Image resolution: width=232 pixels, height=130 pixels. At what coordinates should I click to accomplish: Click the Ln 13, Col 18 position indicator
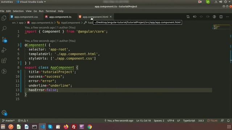coord(144,121)
